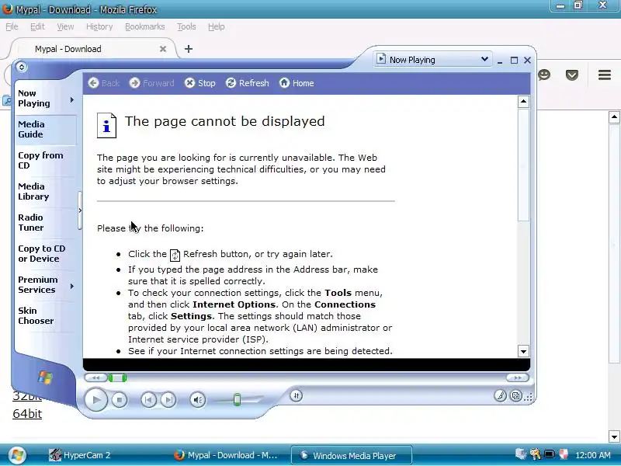
Task: Click the 64bit download link
Action: click(27, 413)
